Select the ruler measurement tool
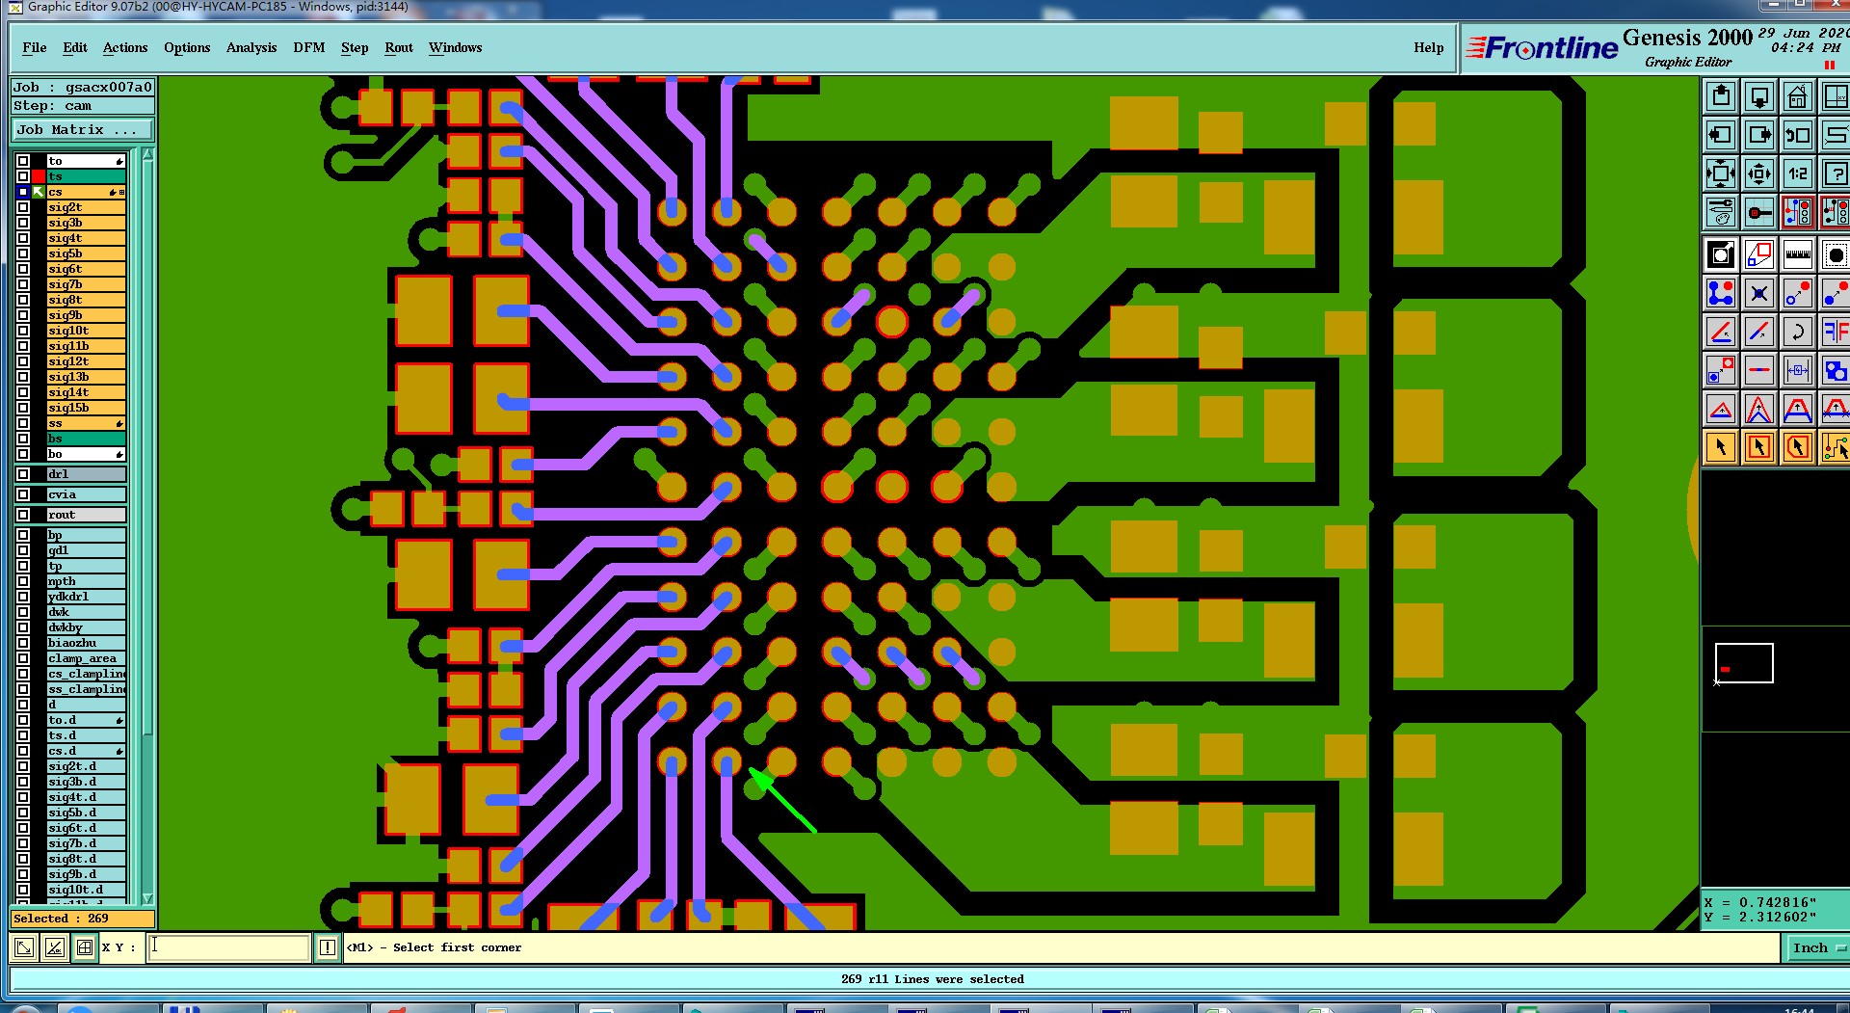 [1797, 254]
